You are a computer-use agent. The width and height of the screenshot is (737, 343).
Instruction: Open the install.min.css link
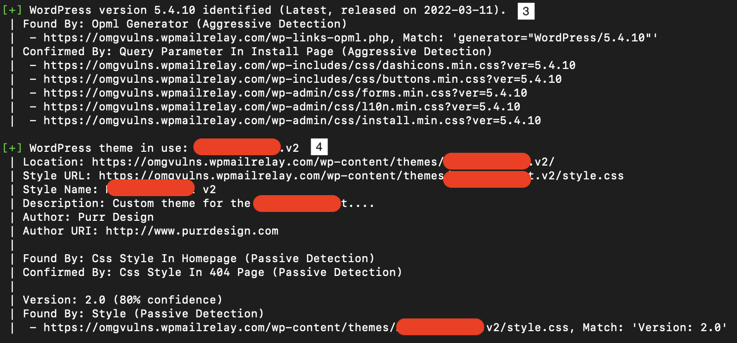pyautogui.click(x=292, y=120)
